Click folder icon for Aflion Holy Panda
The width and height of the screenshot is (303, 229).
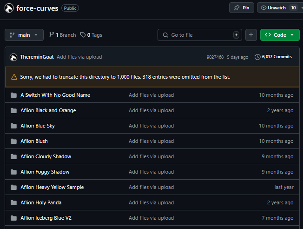coord(13,202)
